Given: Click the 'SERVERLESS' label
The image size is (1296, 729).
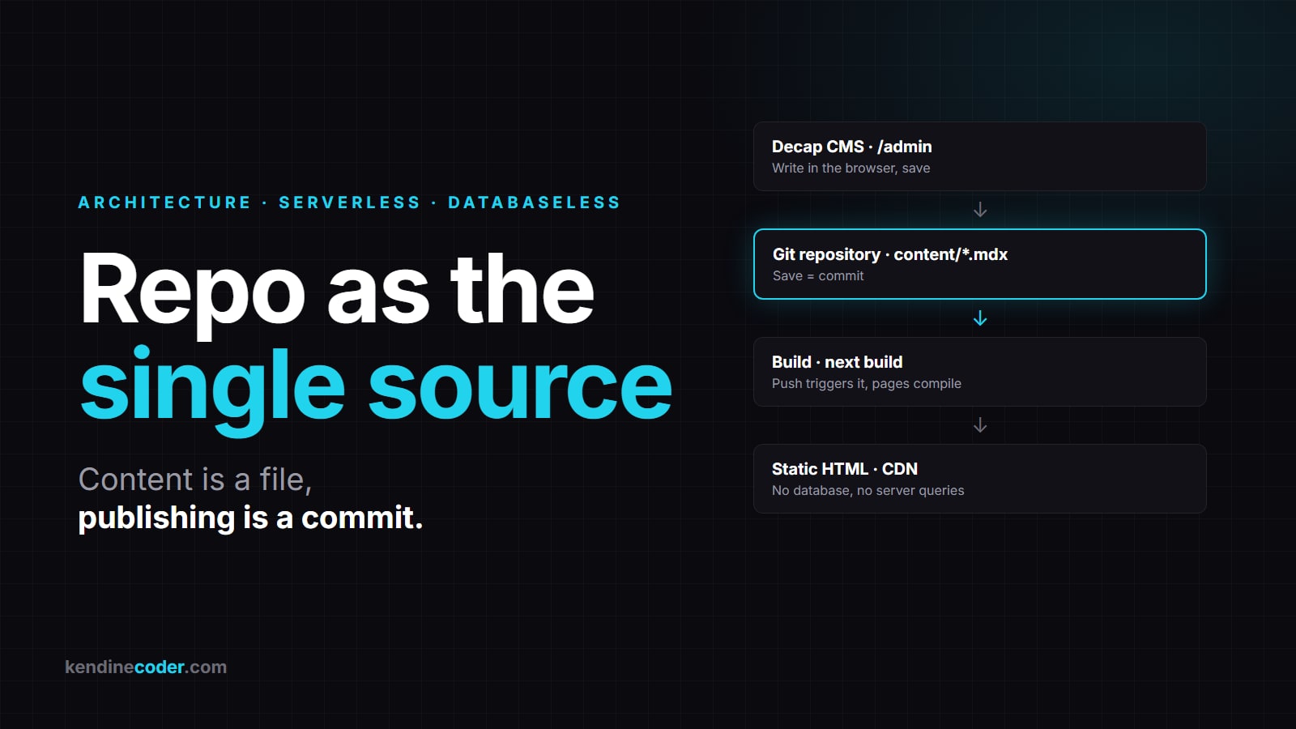Looking at the screenshot, I should 349,202.
